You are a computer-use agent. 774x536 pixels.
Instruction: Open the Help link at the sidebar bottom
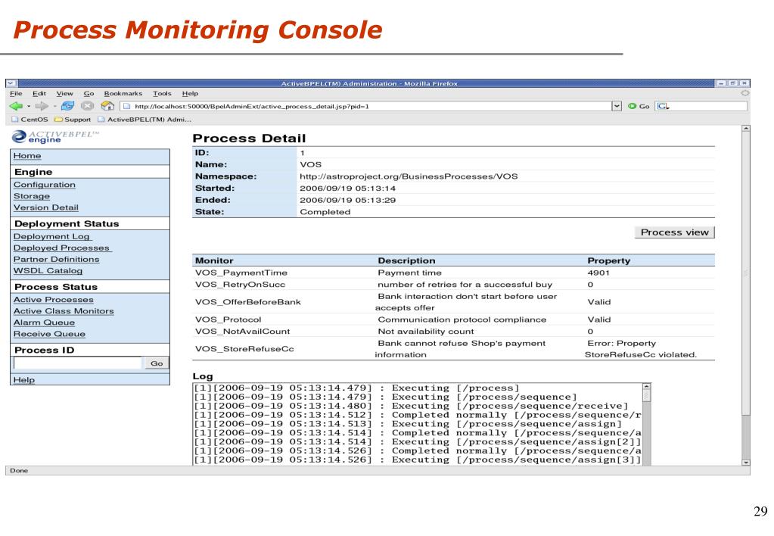(24, 380)
